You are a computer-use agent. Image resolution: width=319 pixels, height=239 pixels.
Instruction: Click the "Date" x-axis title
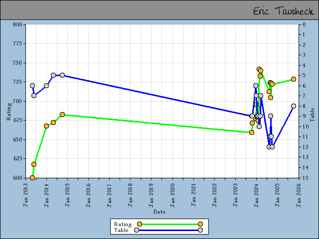point(159,212)
